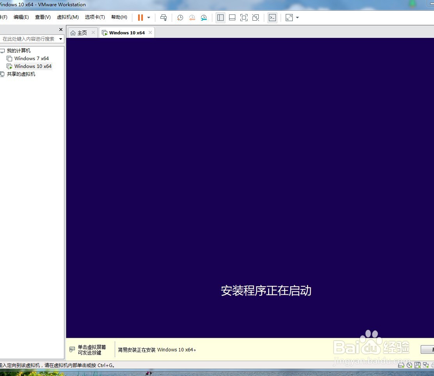Close the 主页 tab
Screen dimensions: 434x376
[93, 32]
